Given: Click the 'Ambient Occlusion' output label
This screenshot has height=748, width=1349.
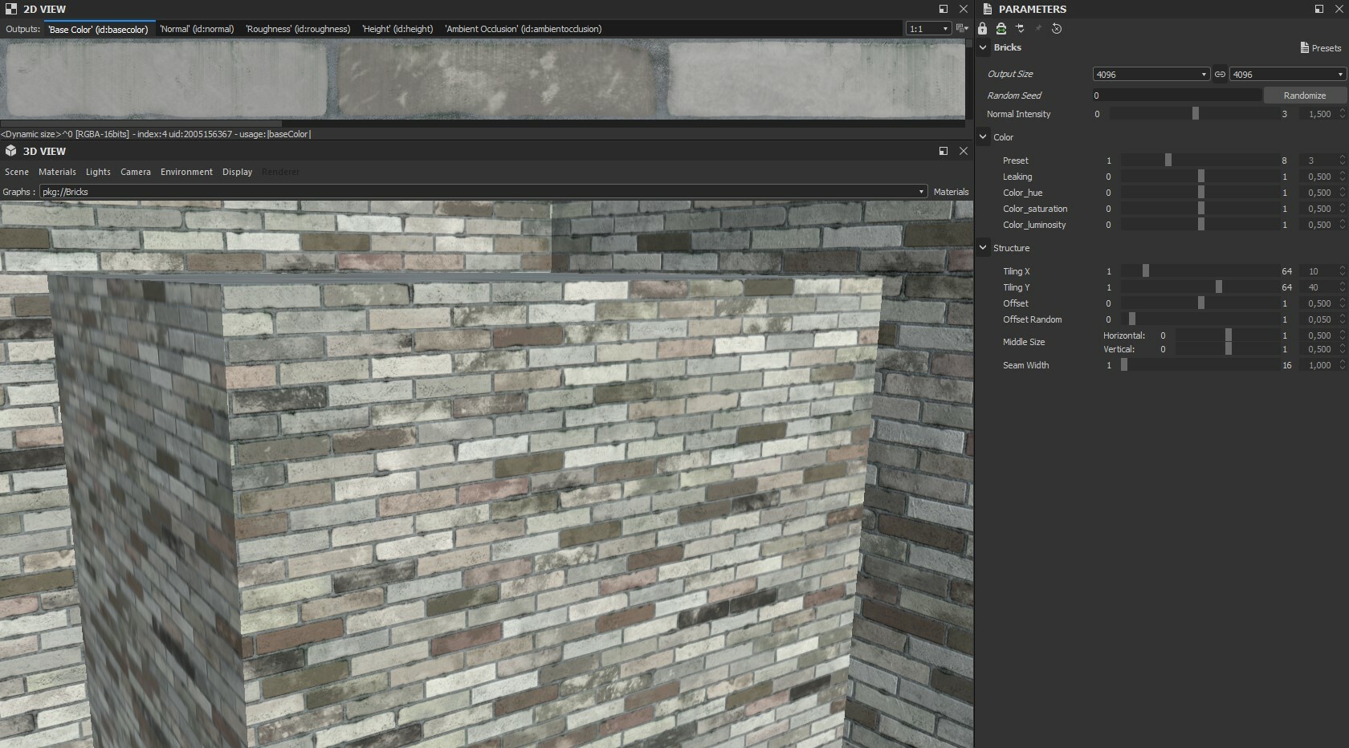Looking at the screenshot, I should tap(523, 29).
